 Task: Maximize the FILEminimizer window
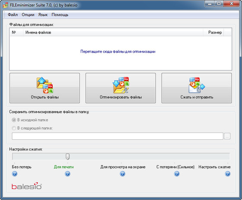(219, 3)
